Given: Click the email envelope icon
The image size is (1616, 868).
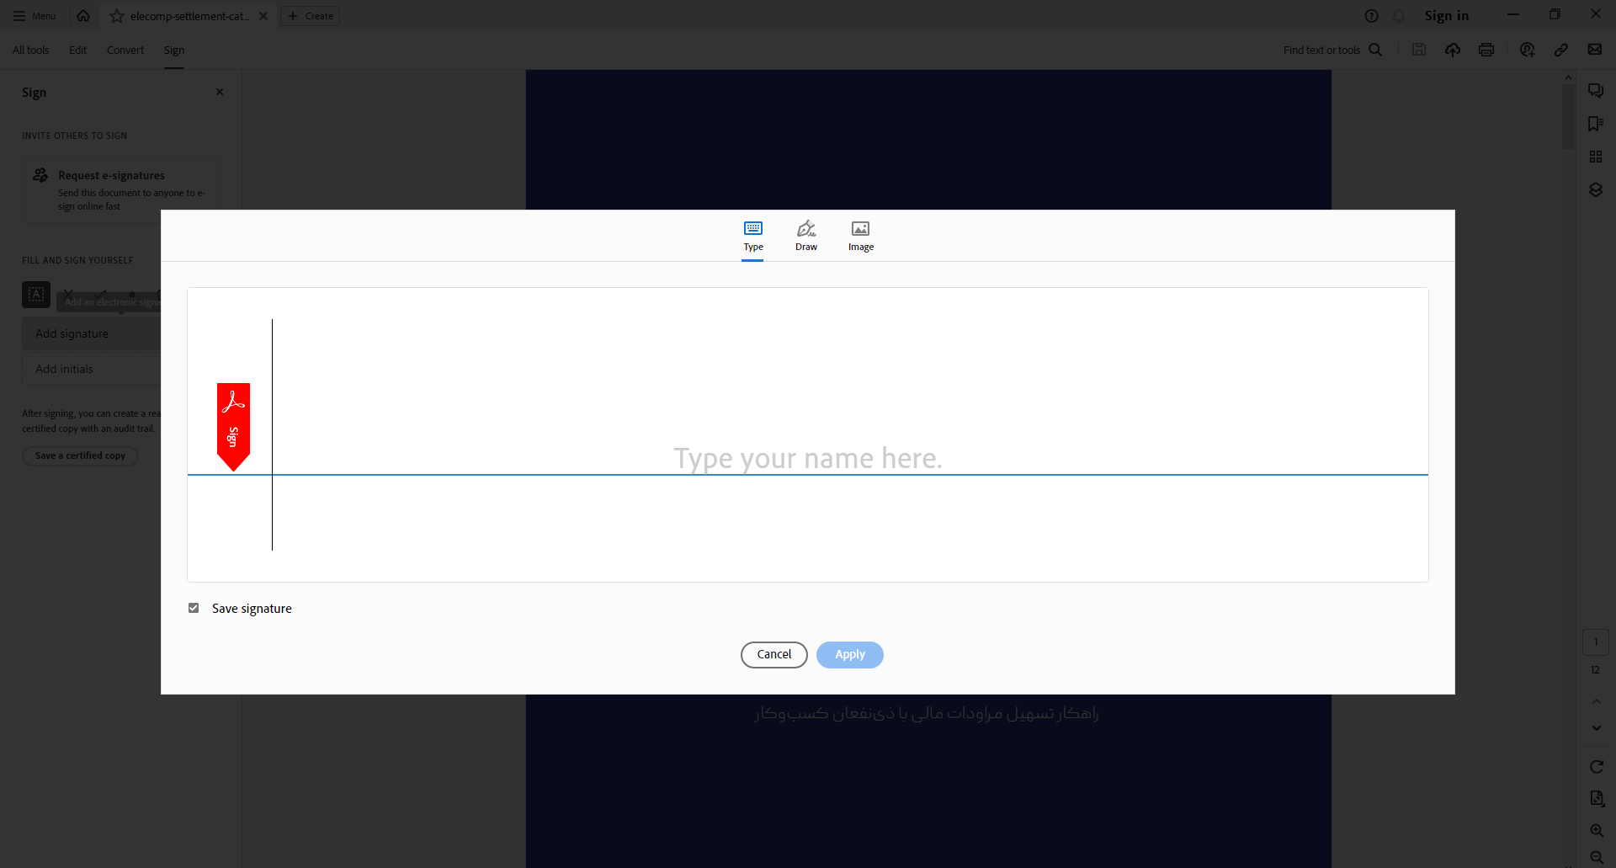Looking at the screenshot, I should point(1595,50).
